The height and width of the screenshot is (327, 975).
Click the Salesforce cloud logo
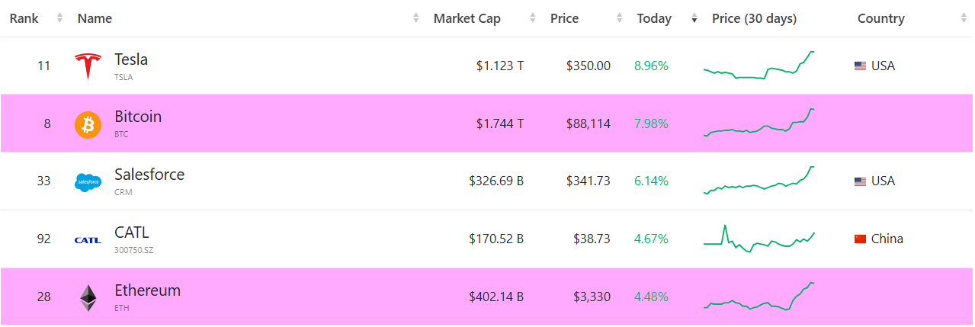[88, 182]
